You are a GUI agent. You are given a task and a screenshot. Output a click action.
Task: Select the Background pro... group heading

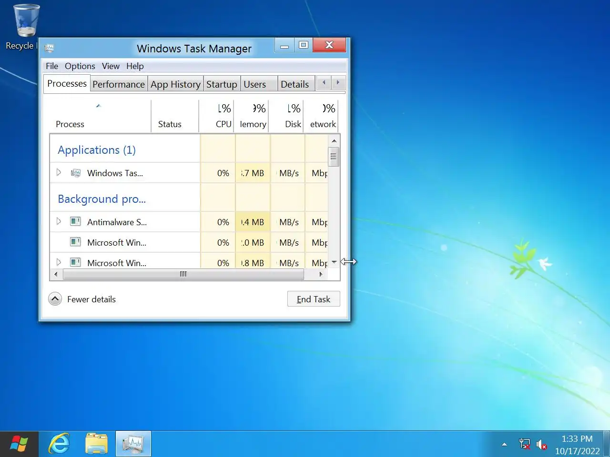point(102,199)
